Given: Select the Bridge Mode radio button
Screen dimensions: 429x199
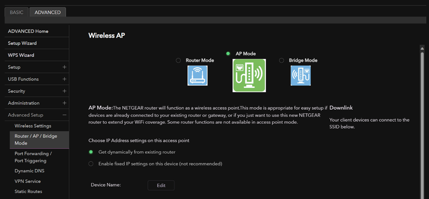Looking at the screenshot, I should (282, 61).
